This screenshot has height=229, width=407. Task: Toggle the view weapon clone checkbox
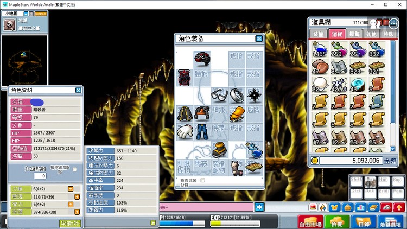202,180
